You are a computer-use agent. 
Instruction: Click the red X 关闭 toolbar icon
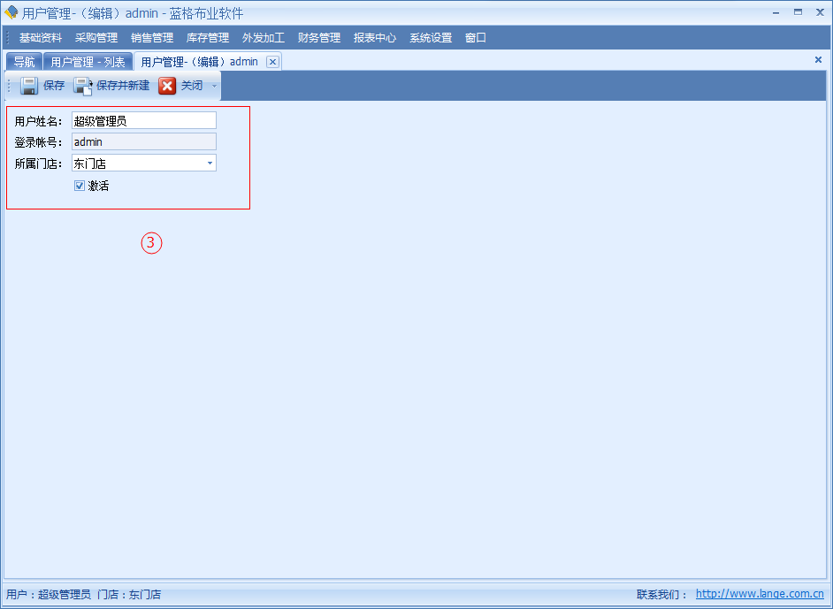[x=167, y=86]
